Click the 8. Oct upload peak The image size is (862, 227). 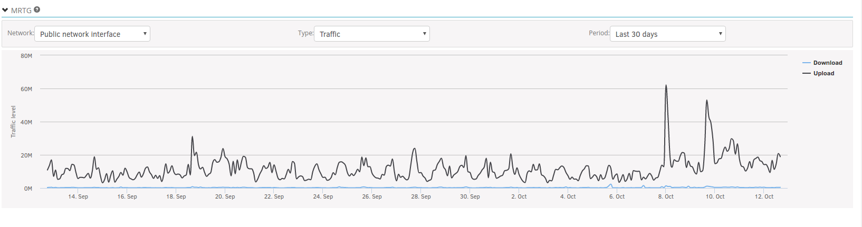(666, 85)
